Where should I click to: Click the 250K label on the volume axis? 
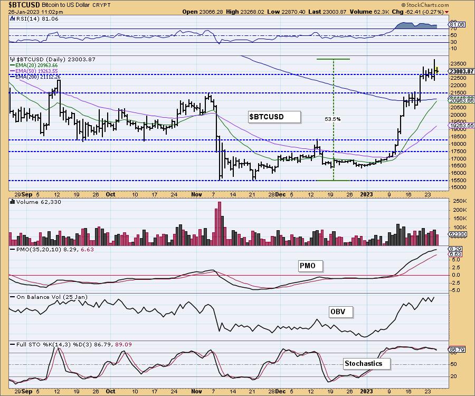[x=459, y=201]
